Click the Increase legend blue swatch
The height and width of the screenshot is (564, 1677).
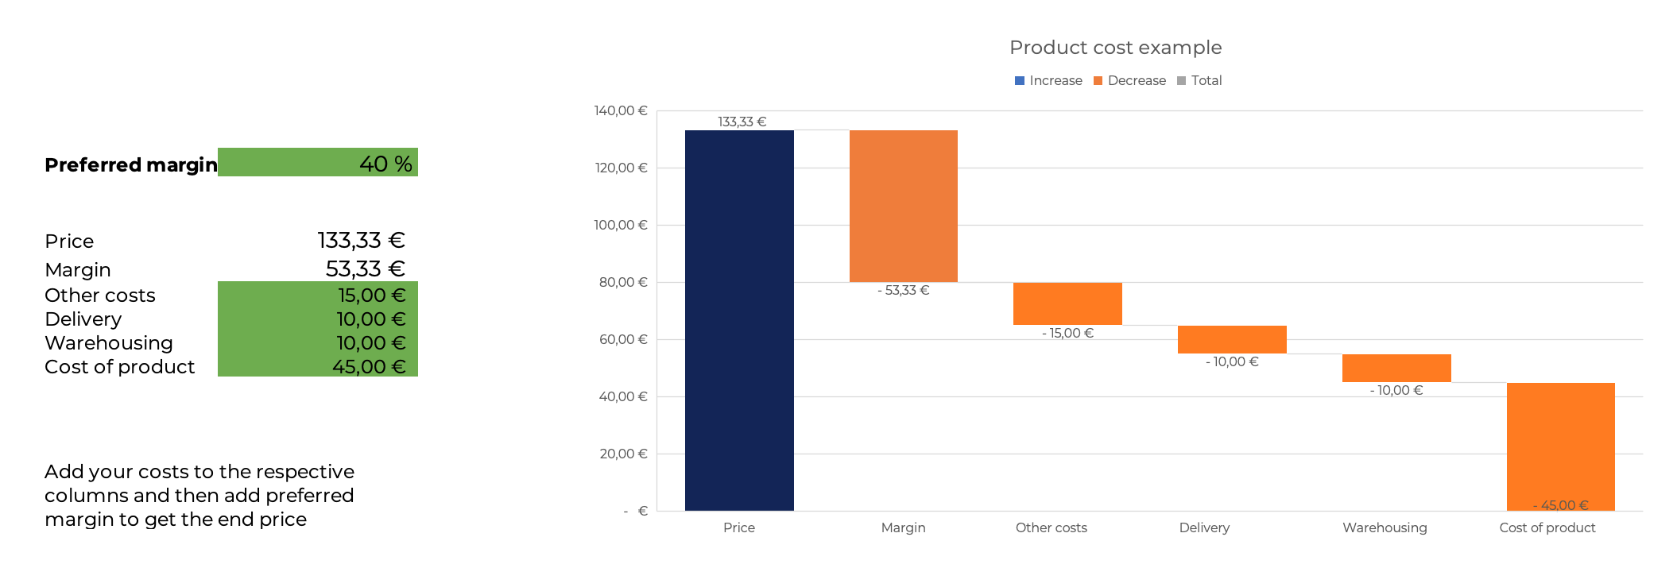1020,81
